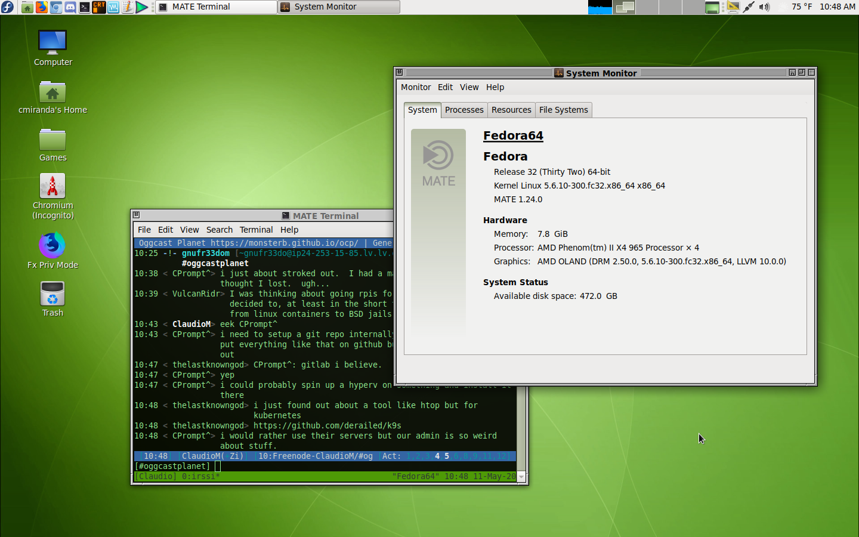859x537 pixels.
Task: Click the MATE 1.24.0 version text
Action: pos(518,199)
